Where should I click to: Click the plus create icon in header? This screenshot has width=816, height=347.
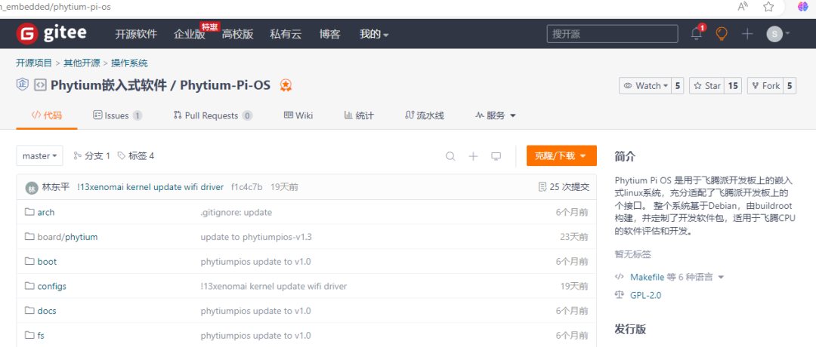pyautogui.click(x=747, y=34)
